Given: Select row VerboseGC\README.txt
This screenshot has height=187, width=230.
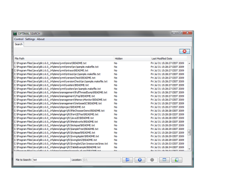Looking at the screenshot, I should click(101, 103).
